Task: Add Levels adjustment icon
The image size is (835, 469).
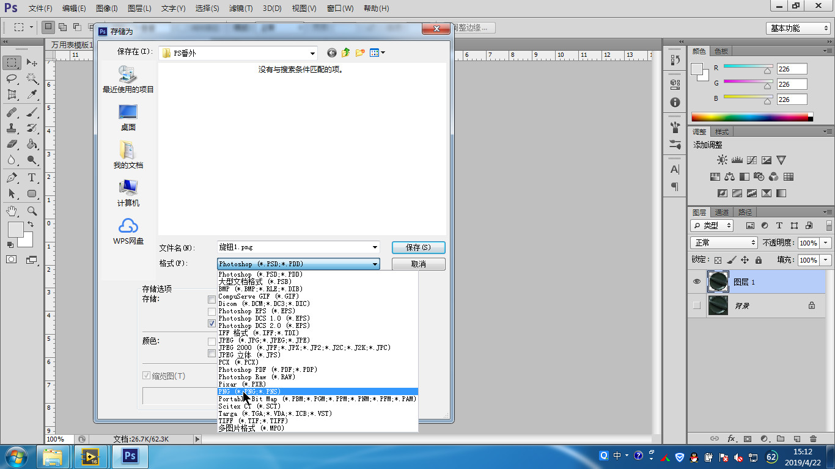Action: point(737,160)
